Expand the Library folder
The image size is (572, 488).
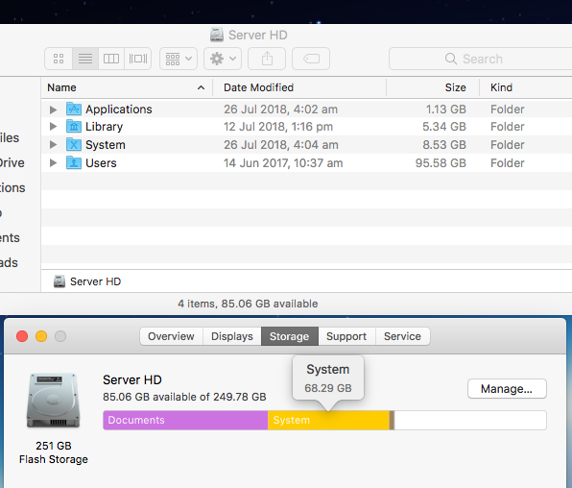click(53, 127)
